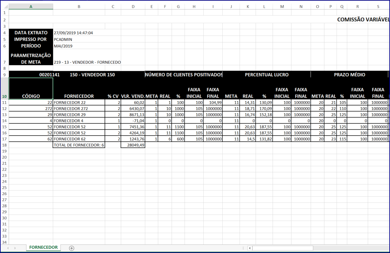The width and height of the screenshot is (390, 253).
Task: Click the VLR. VEND. header cell
Action: (x=133, y=88)
